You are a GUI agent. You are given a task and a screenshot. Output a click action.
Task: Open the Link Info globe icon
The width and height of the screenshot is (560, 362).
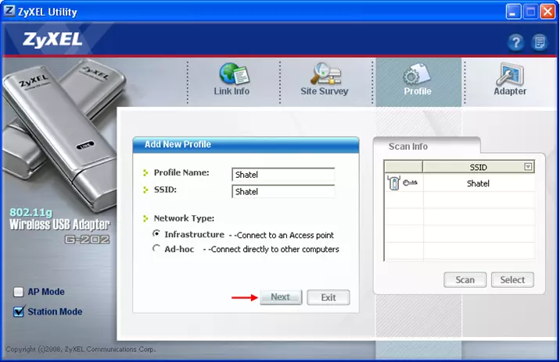(x=235, y=73)
